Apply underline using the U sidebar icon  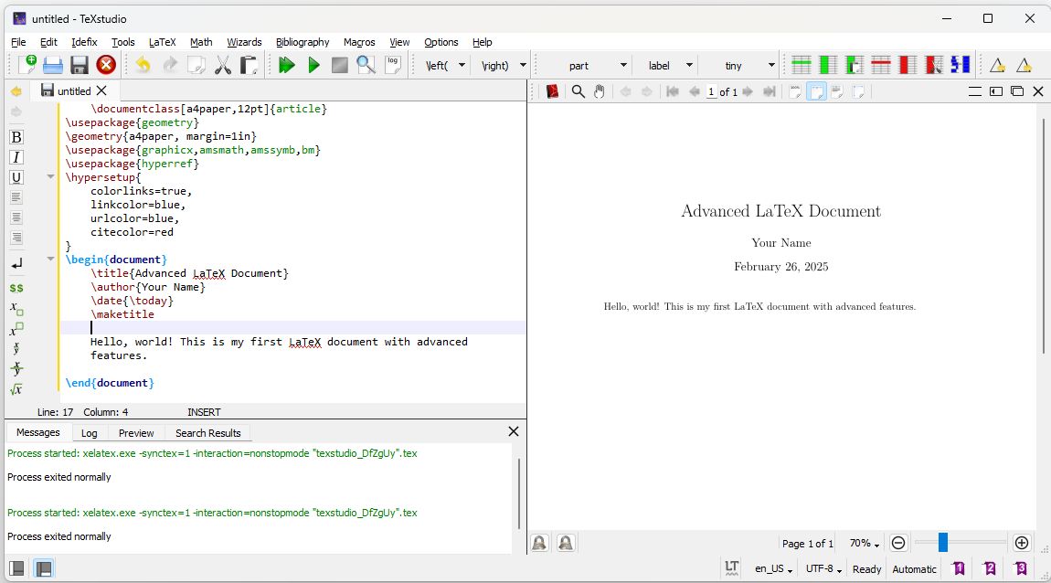16,177
